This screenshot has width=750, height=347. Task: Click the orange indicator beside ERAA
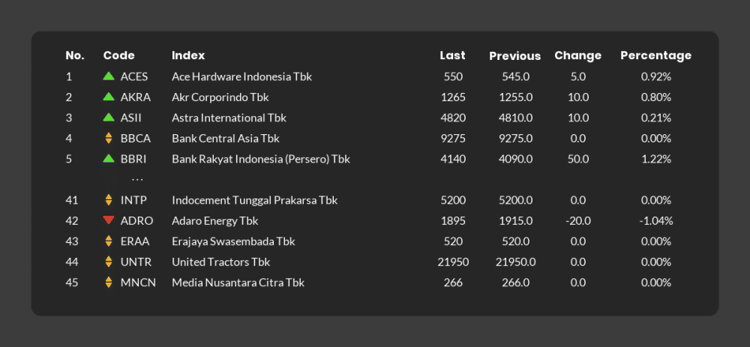(x=109, y=241)
